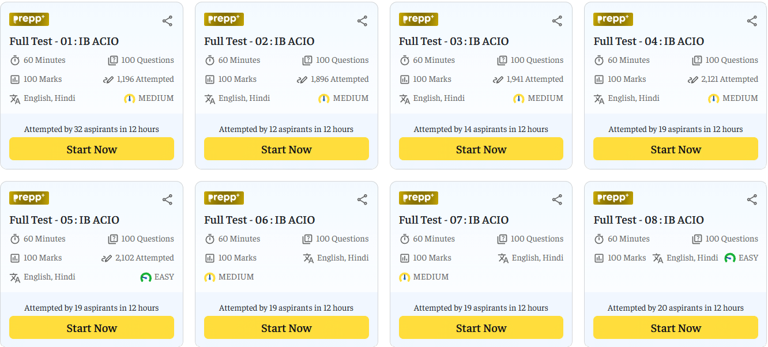Click Start Now on Full Test - 01

pyautogui.click(x=91, y=149)
